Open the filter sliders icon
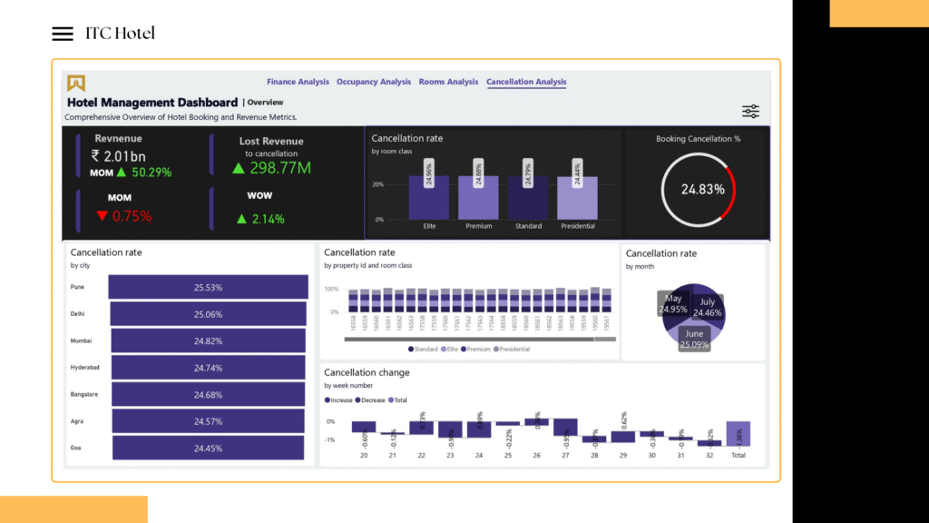The height and width of the screenshot is (523, 929). click(x=750, y=111)
